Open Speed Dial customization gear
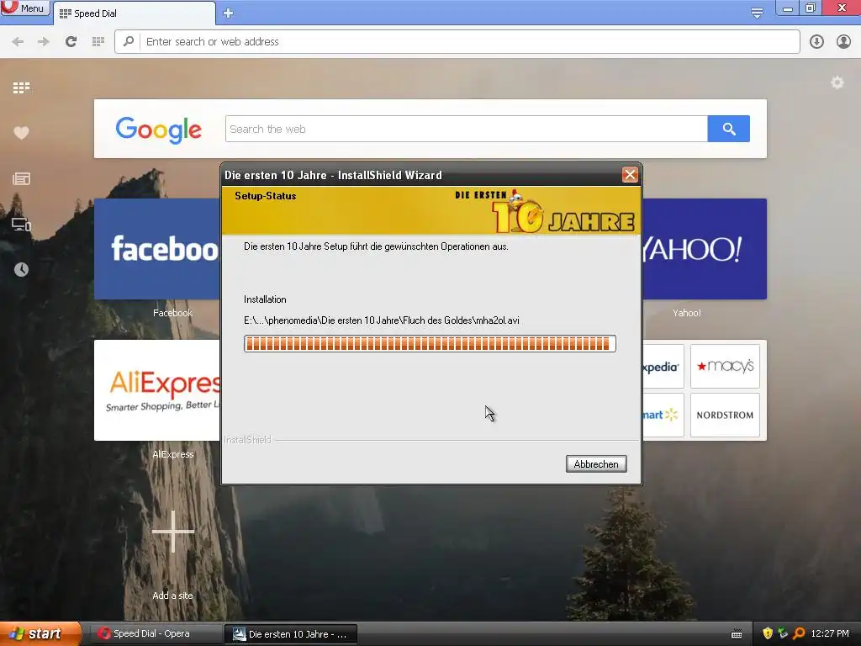Image resolution: width=861 pixels, height=646 pixels. click(837, 82)
